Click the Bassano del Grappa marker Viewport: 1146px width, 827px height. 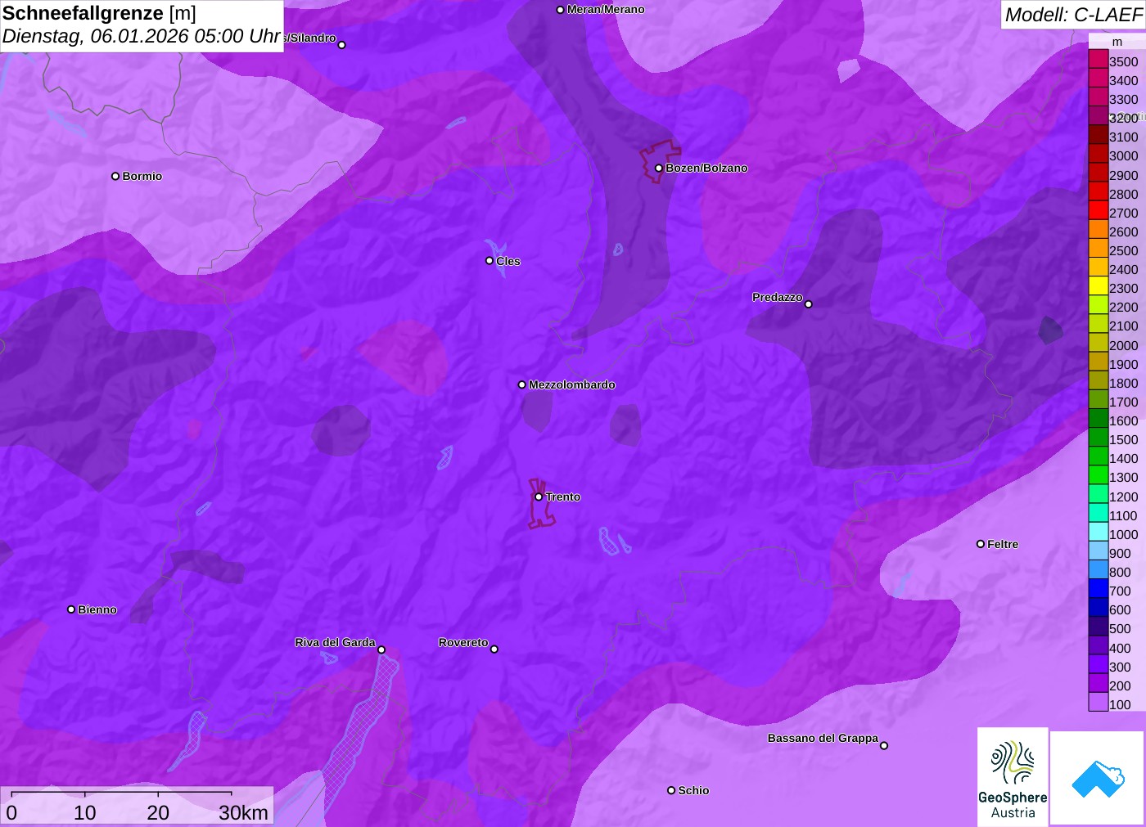[x=884, y=745]
